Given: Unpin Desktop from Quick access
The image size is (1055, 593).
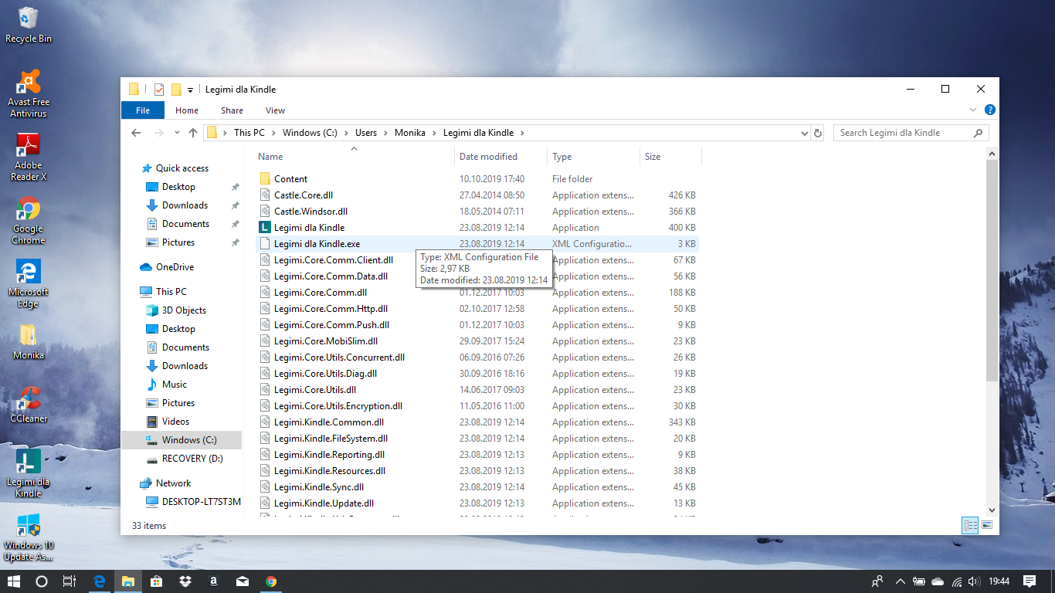Looking at the screenshot, I should click(235, 187).
